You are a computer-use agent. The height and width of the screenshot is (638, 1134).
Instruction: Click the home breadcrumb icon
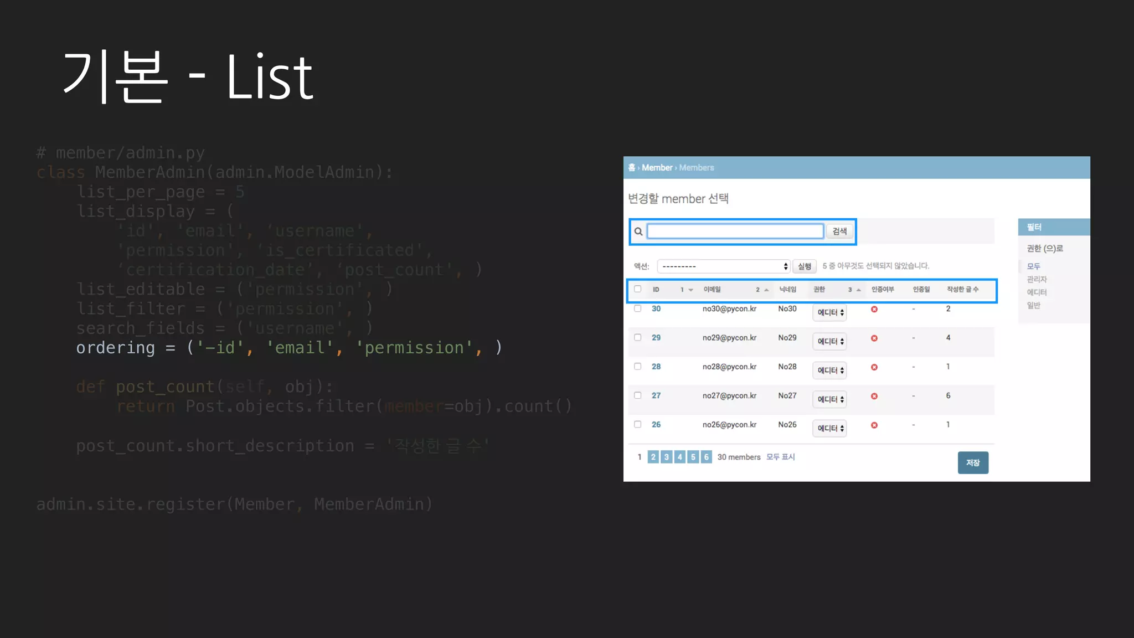tap(632, 167)
